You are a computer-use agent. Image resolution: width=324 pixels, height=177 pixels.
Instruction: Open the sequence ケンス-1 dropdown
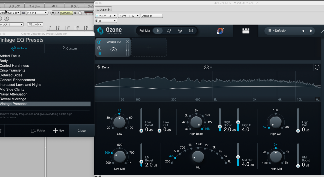[12, 25]
